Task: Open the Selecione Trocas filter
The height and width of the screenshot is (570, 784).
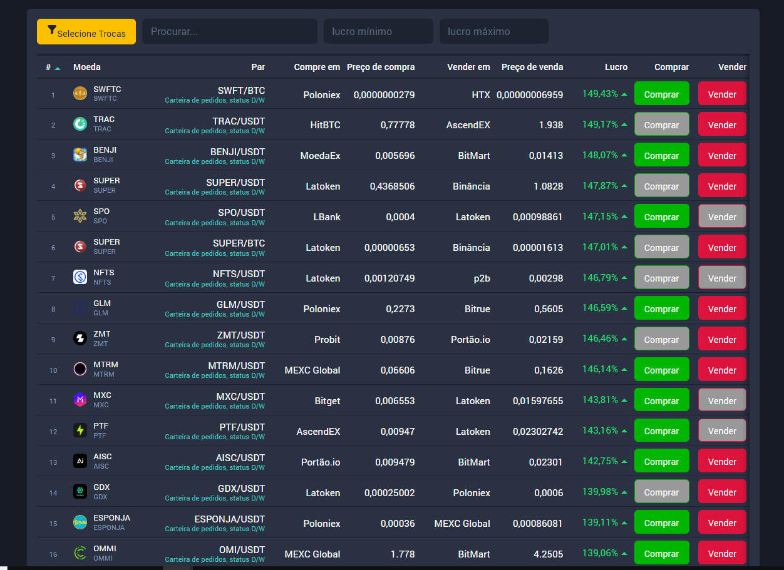Action: 86,32
